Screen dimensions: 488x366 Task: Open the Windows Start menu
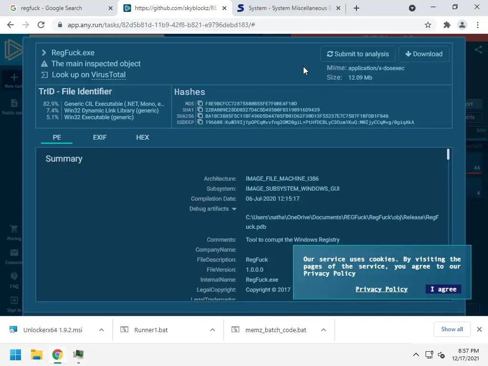(15, 355)
